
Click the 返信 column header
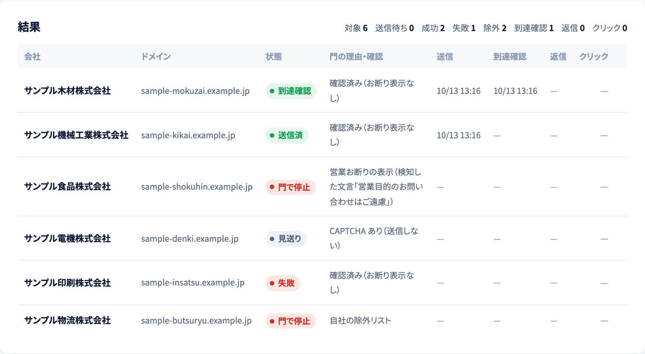558,56
